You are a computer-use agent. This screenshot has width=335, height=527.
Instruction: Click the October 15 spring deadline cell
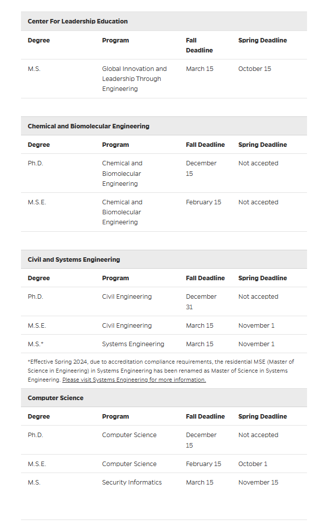tap(255, 69)
